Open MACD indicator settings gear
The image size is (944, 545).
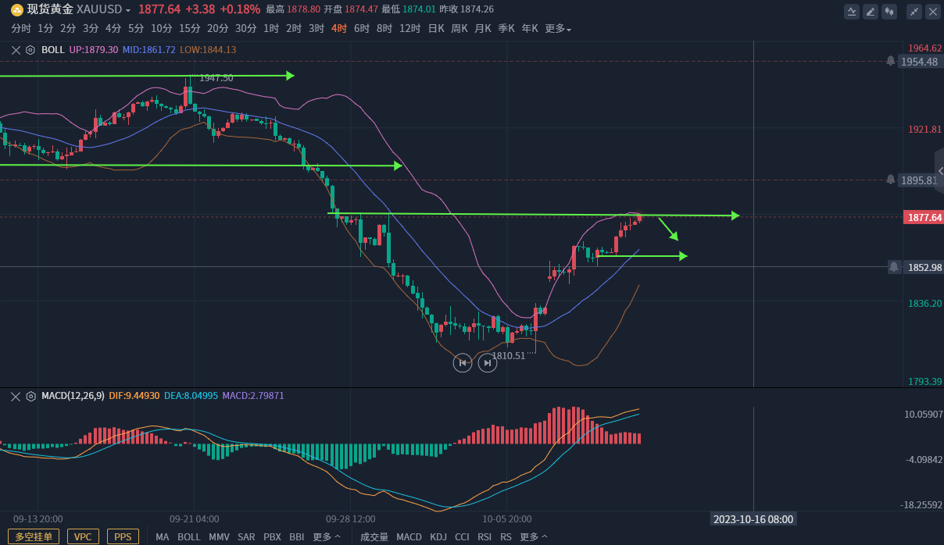coord(30,396)
